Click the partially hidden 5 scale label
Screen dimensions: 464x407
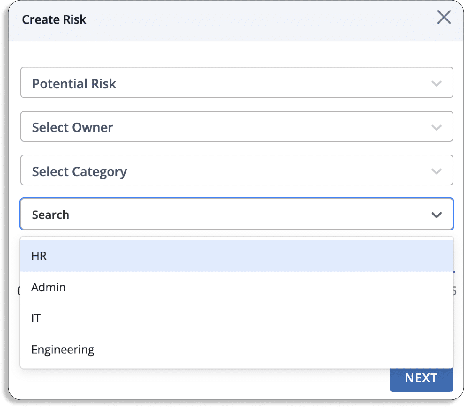(x=455, y=291)
